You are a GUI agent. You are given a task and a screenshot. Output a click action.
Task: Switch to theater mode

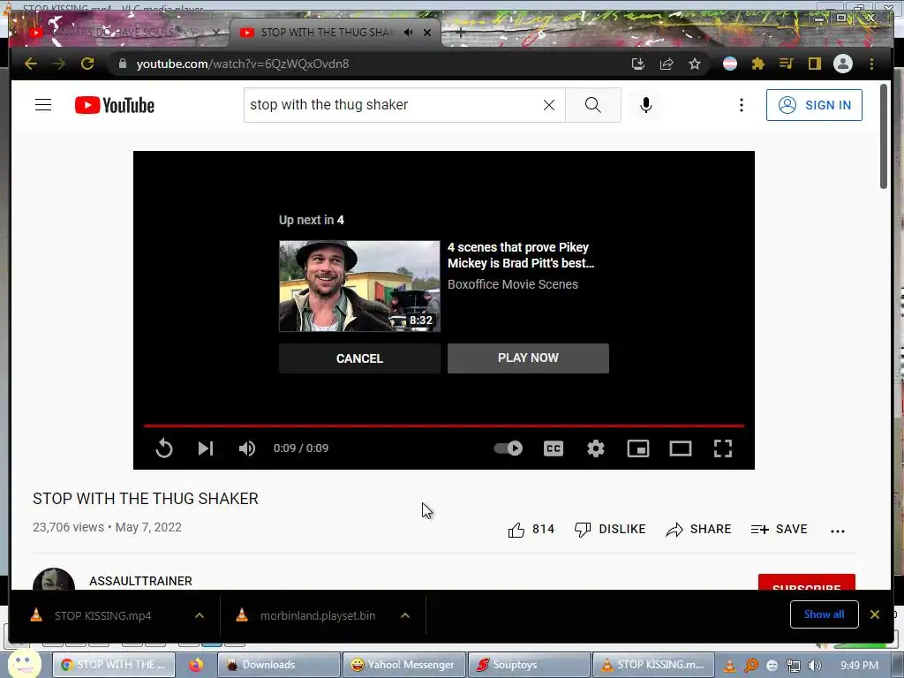pos(681,448)
